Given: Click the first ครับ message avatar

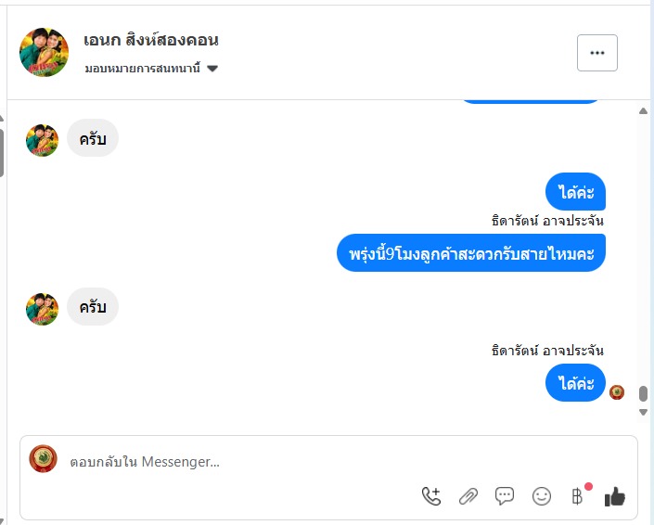Looking at the screenshot, I should pyautogui.click(x=43, y=140).
